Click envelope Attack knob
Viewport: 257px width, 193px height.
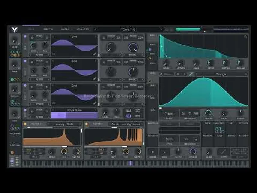click(x=181, y=63)
